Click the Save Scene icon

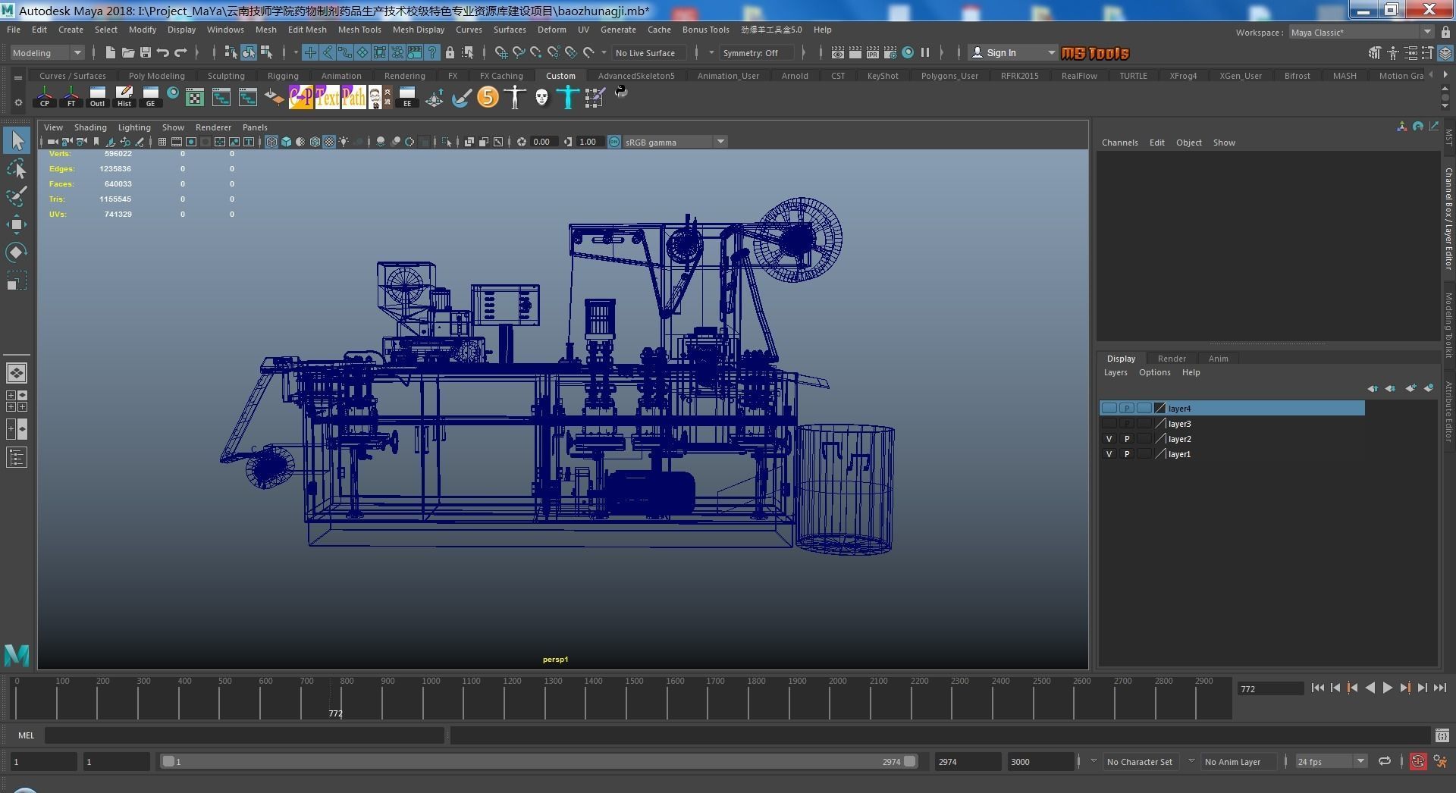click(x=145, y=52)
